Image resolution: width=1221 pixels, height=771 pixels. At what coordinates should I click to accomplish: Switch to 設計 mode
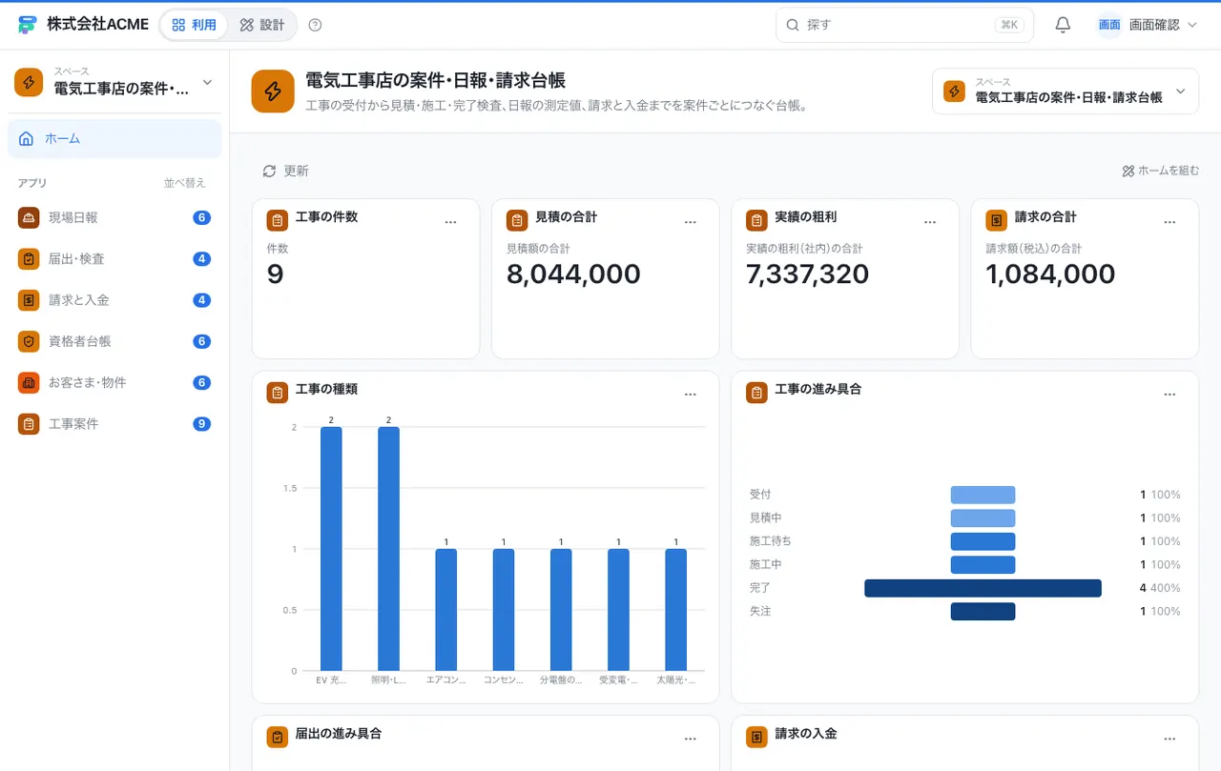[262, 25]
